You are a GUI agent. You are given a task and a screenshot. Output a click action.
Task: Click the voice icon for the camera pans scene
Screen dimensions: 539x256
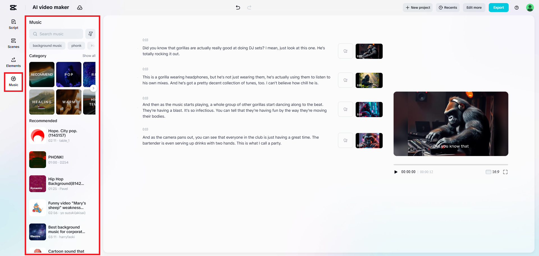pyautogui.click(x=346, y=140)
